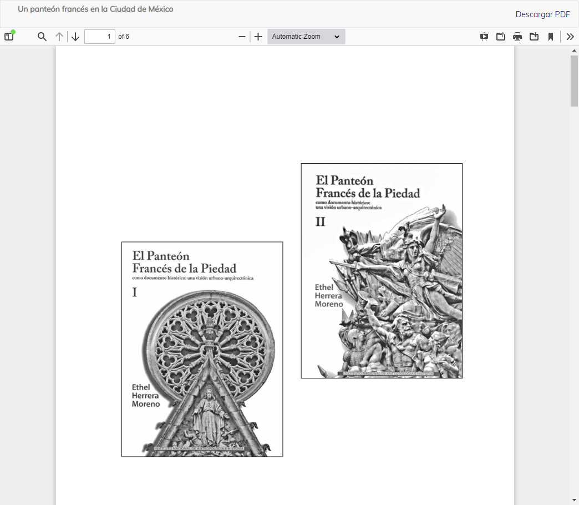Go to the next page
Image resolution: width=579 pixels, height=505 pixels.
pyautogui.click(x=75, y=37)
